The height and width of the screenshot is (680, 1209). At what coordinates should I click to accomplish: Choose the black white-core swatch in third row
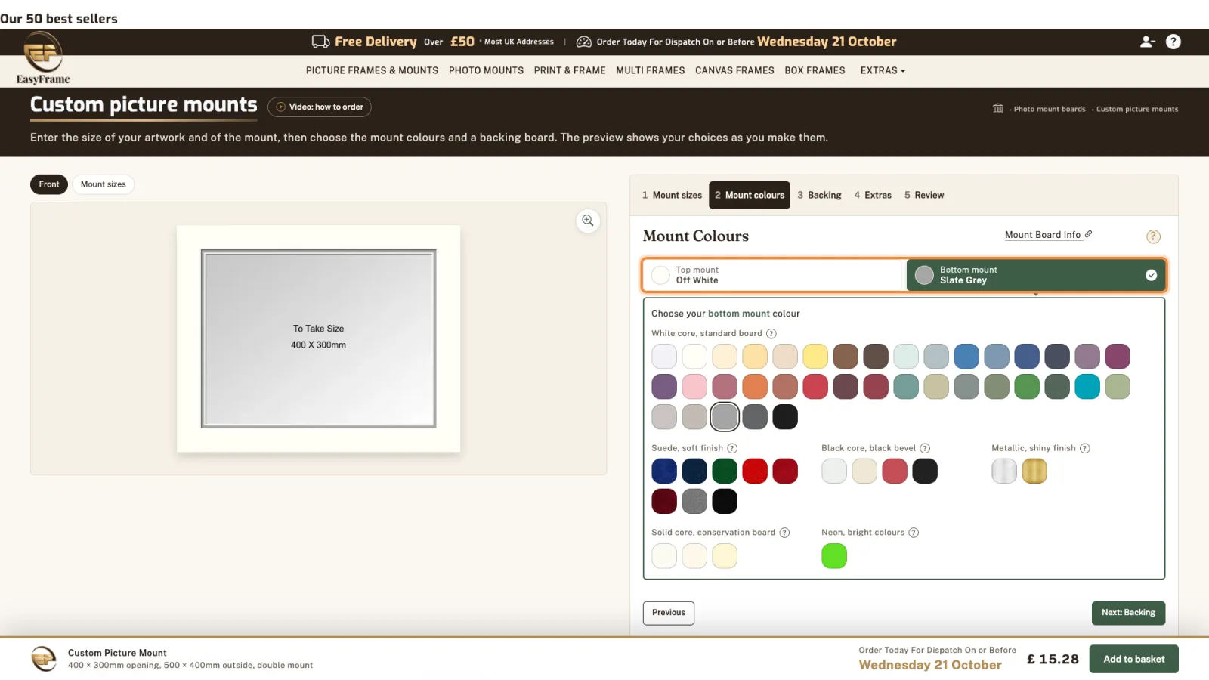coord(785,417)
